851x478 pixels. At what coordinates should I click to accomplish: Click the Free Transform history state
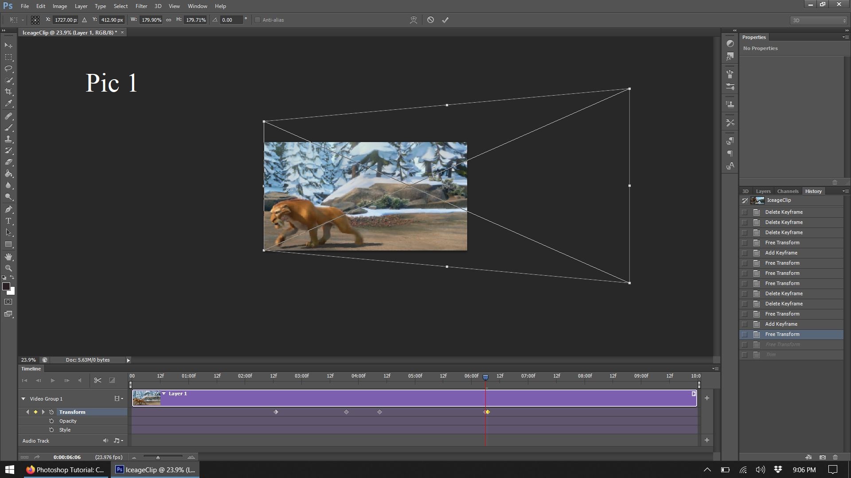tap(782, 334)
